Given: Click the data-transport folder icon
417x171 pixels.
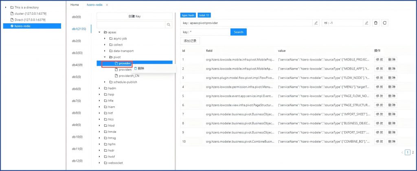Looking at the screenshot, I should [x=110, y=51].
